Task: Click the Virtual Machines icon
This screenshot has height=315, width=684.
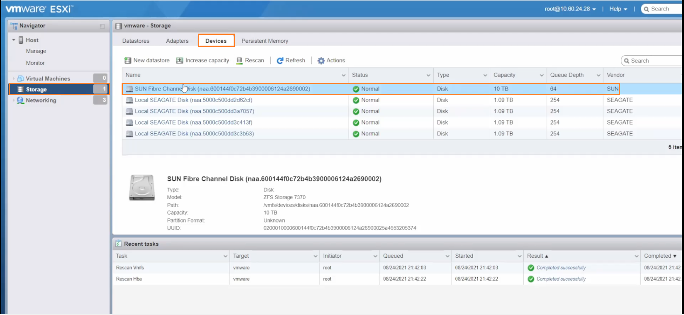Action: tap(20, 78)
